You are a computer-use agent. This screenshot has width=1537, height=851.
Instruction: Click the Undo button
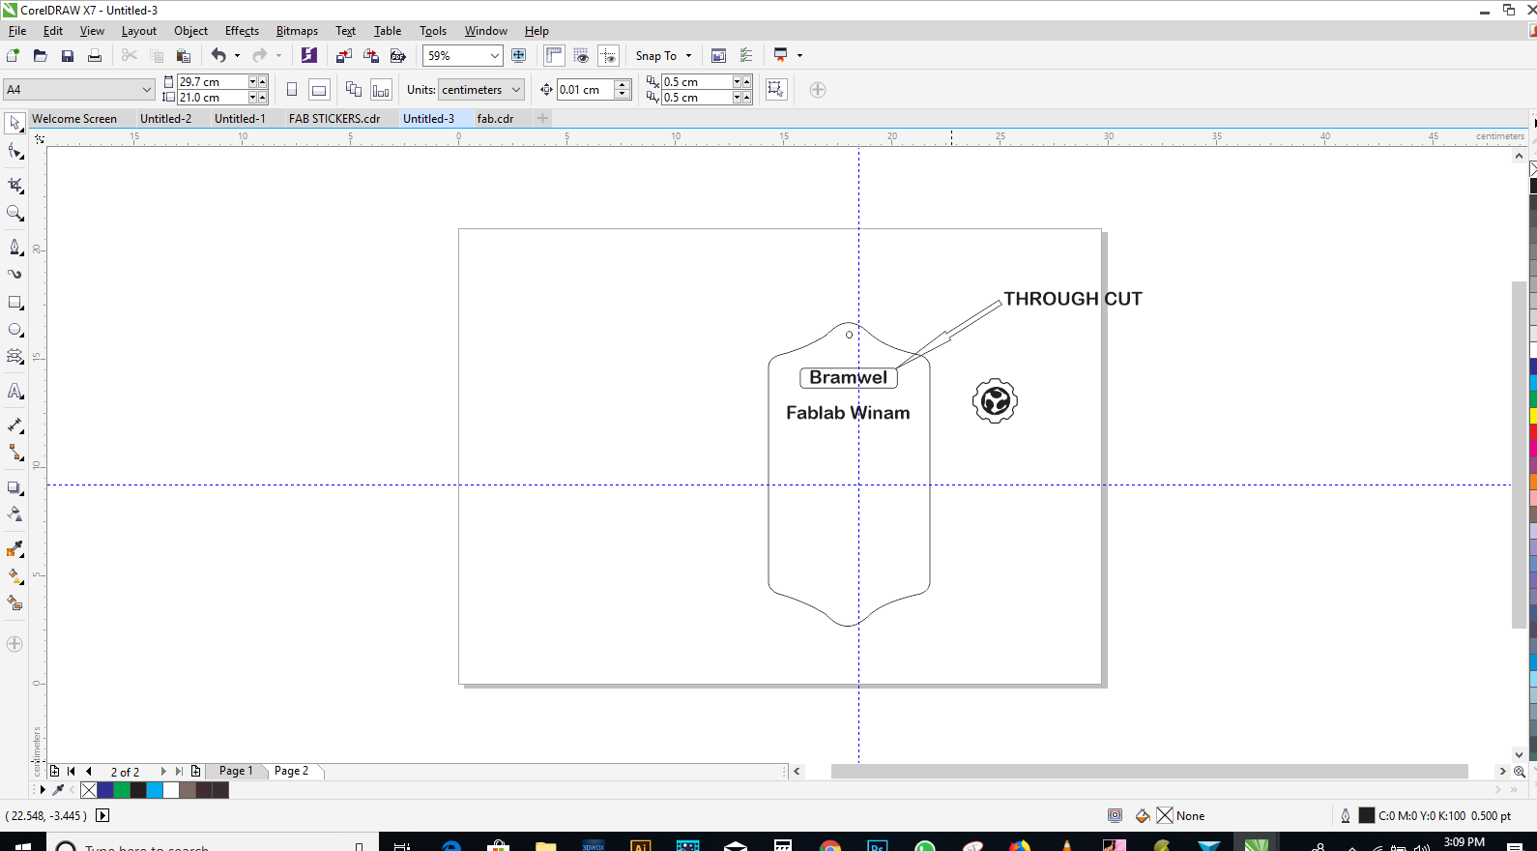click(218, 56)
